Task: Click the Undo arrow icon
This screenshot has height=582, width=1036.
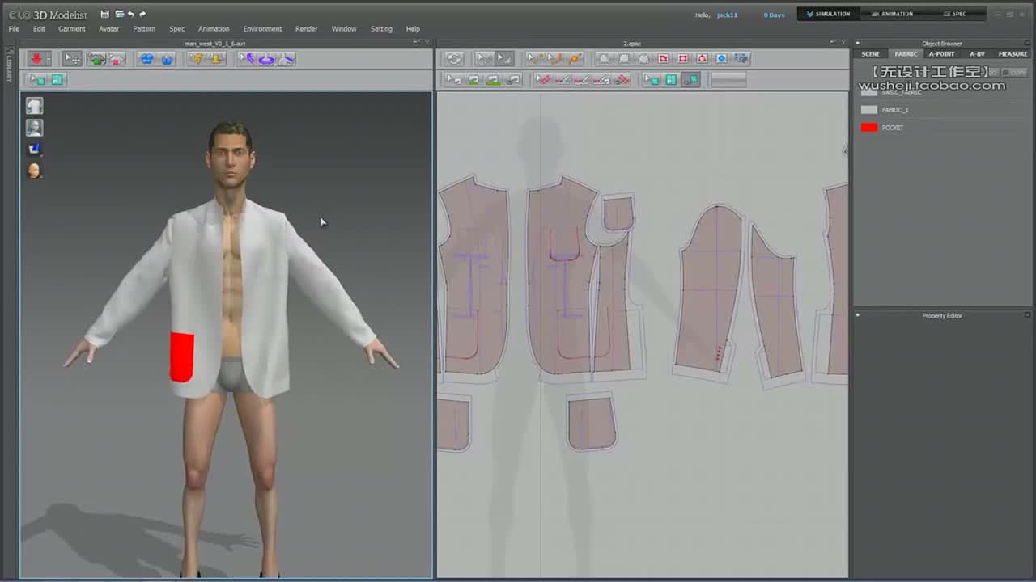Action: (x=131, y=15)
